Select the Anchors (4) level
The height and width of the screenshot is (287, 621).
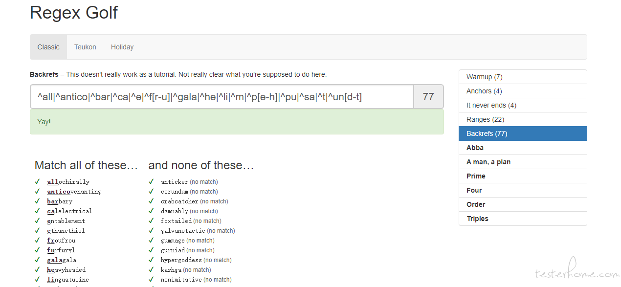(x=523, y=91)
